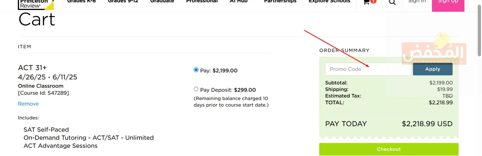
Task: Click the ACT 31+ course title
Action: tap(32, 68)
